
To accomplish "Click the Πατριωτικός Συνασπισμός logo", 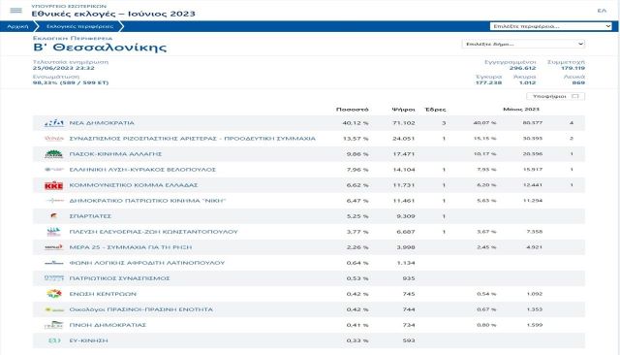I will coord(54,278).
